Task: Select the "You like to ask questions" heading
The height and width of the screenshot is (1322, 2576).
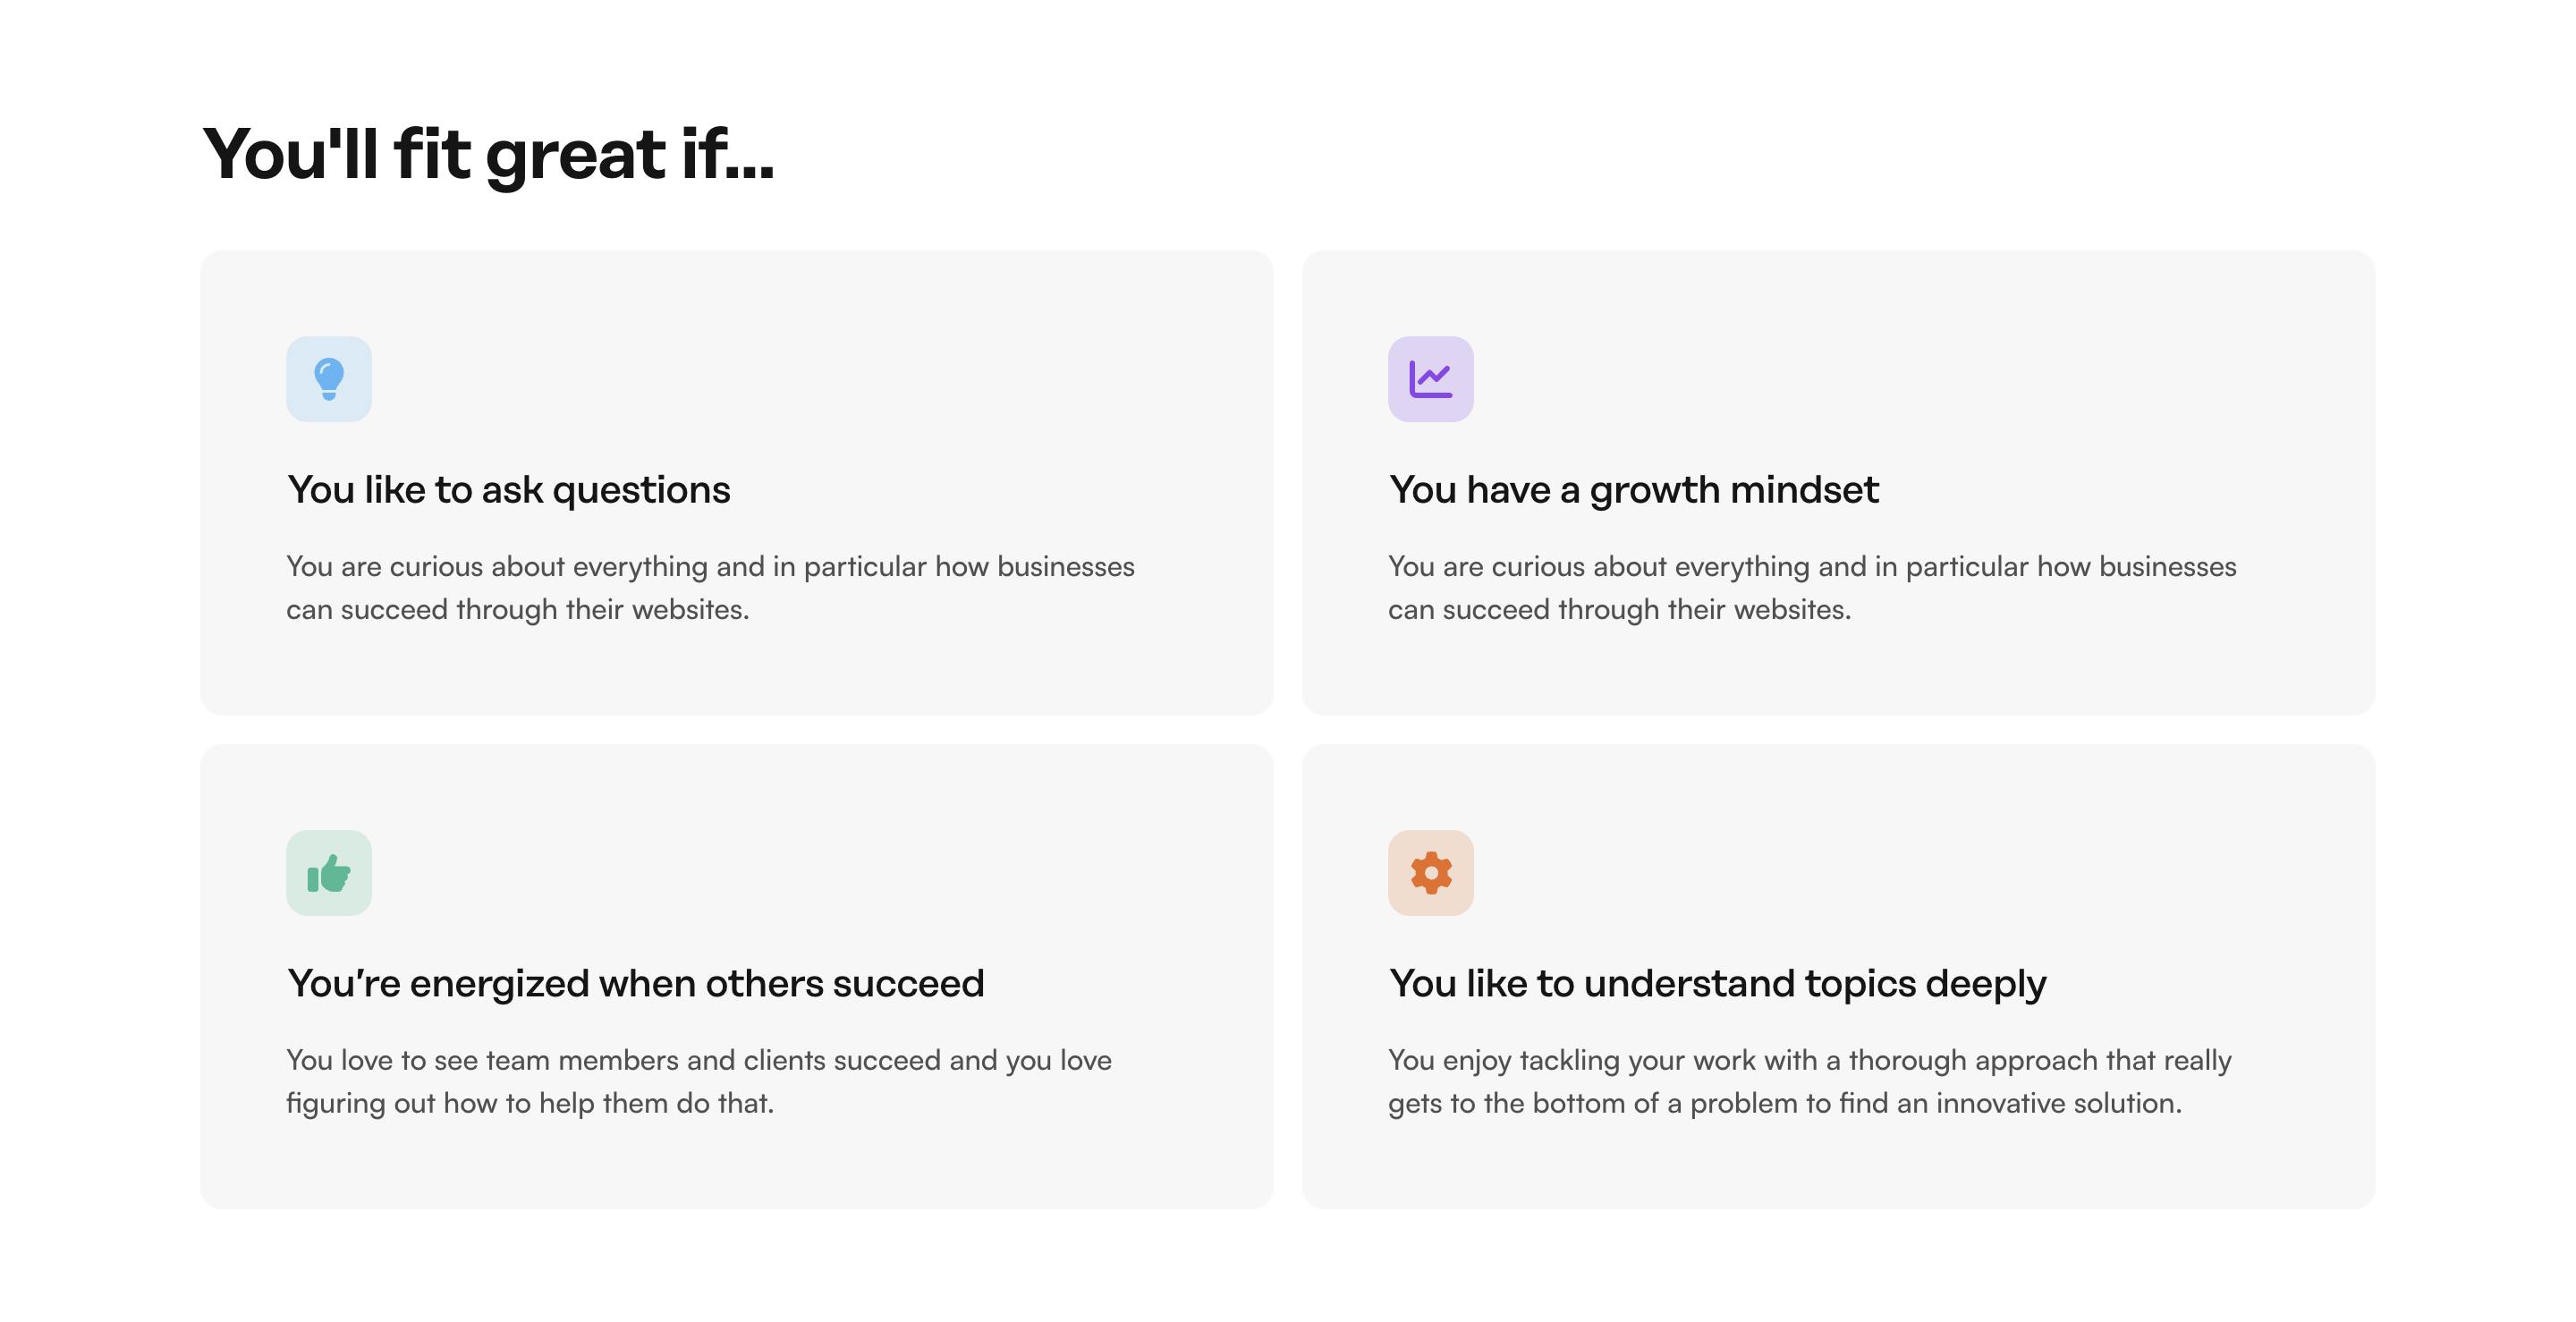Action: point(508,490)
